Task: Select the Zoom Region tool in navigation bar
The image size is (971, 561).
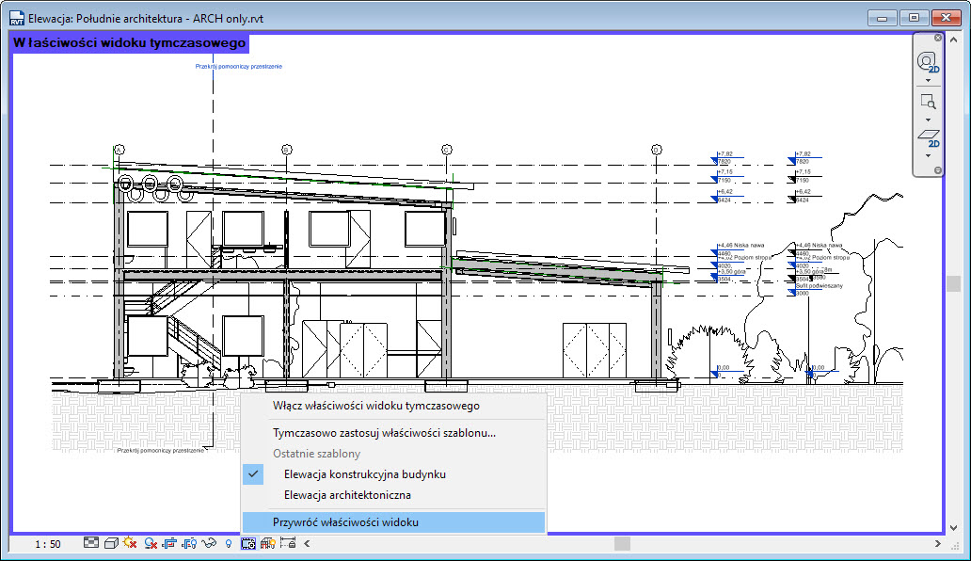Action: click(928, 102)
